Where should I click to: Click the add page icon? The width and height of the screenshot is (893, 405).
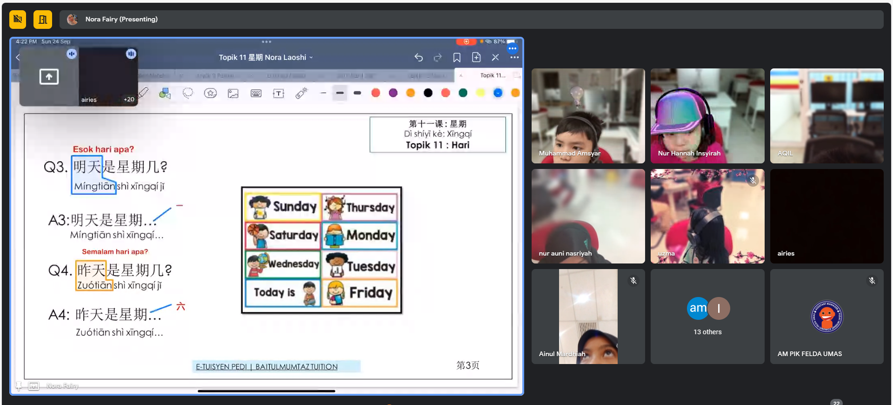point(476,57)
